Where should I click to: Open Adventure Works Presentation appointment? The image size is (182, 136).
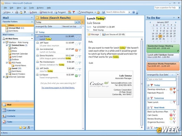pyautogui.click(x=163, y=66)
